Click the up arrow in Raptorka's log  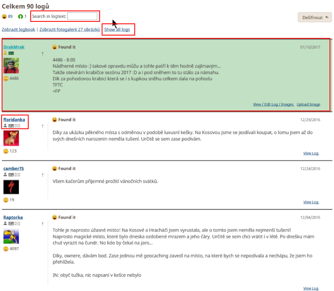42,224
